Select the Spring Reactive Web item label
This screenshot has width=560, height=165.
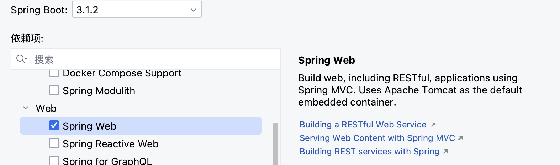[x=110, y=144]
